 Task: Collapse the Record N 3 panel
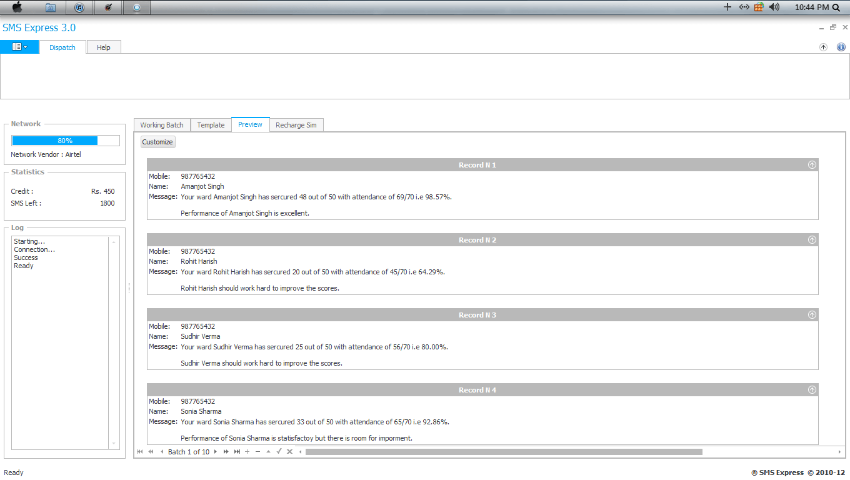(812, 315)
